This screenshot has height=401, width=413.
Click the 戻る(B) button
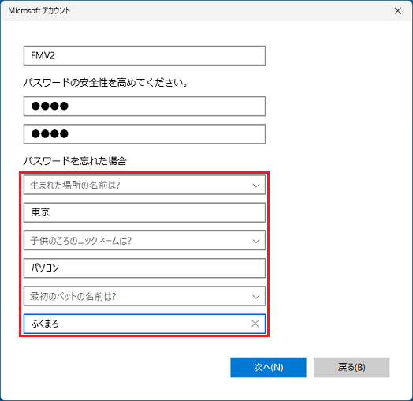pyautogui.click(x=352, y=367)
